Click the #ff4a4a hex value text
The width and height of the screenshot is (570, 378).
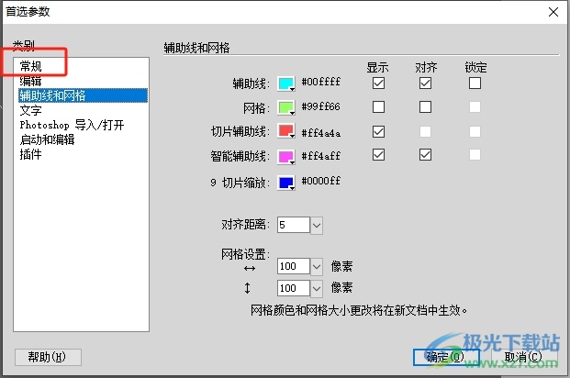tap(321, 133)
